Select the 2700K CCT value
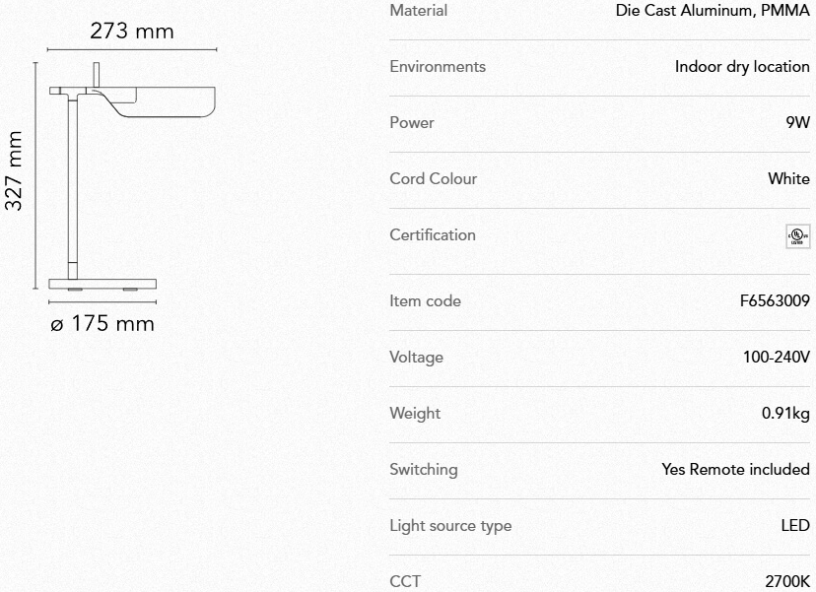The image size is (816, 592). [787, 581]
